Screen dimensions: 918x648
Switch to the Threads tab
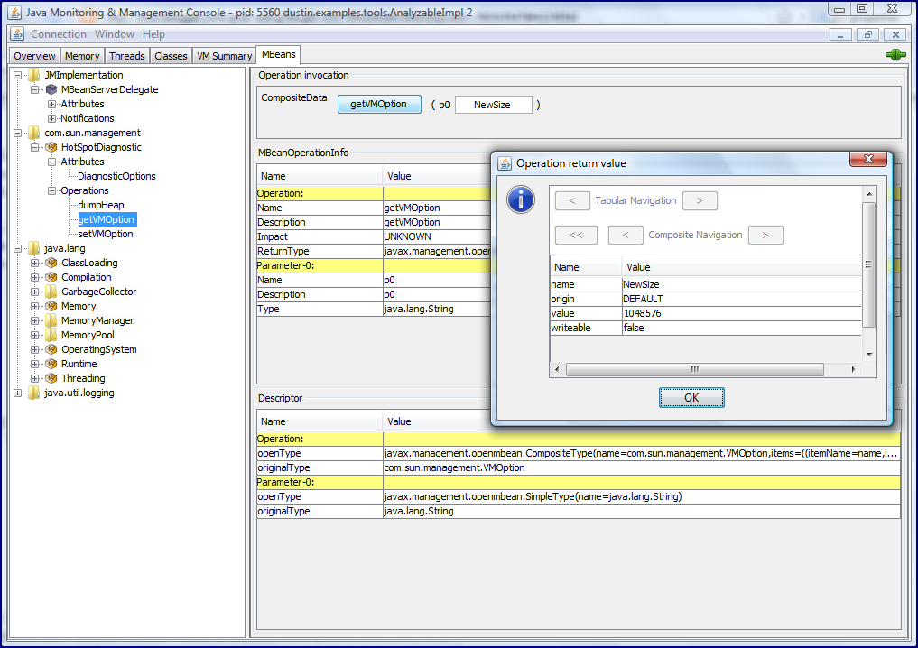click(127, 56)
